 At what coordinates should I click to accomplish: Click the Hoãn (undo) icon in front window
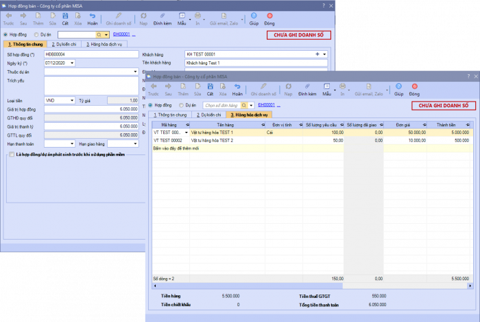coord(237,87)
